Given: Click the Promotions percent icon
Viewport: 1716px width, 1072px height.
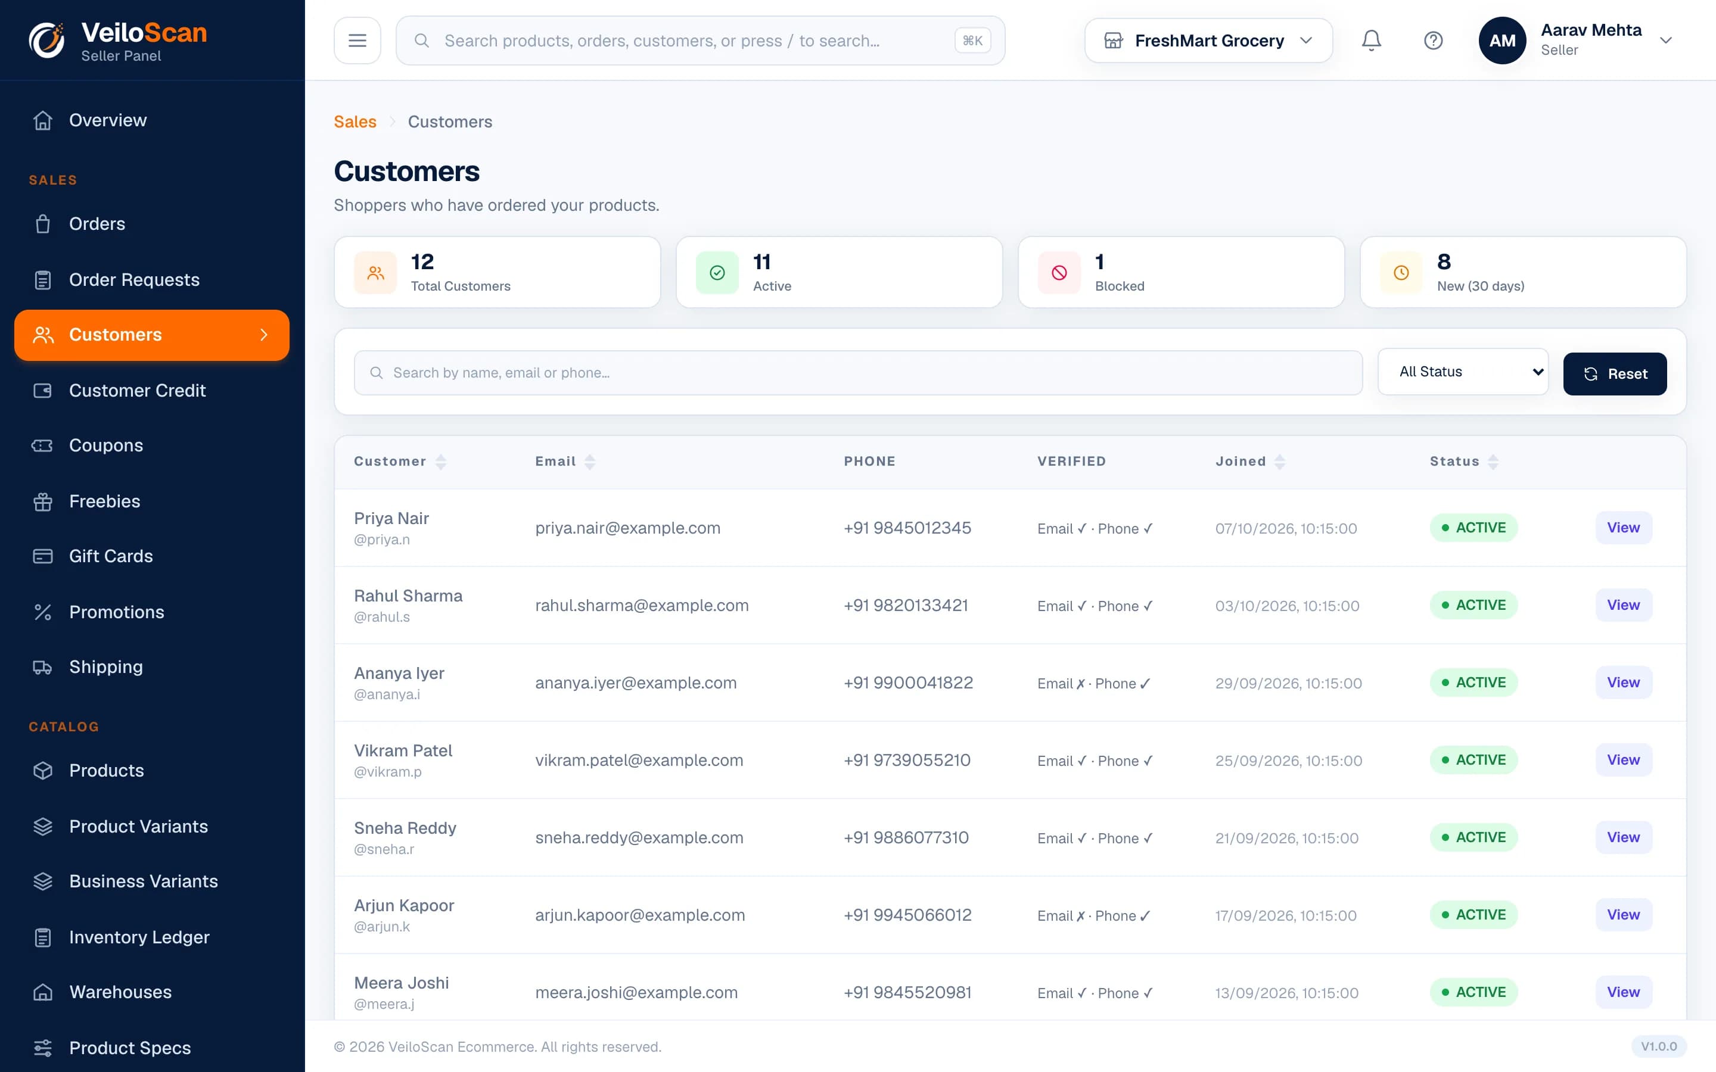Looking at the screenshot, I should point(42,612).
